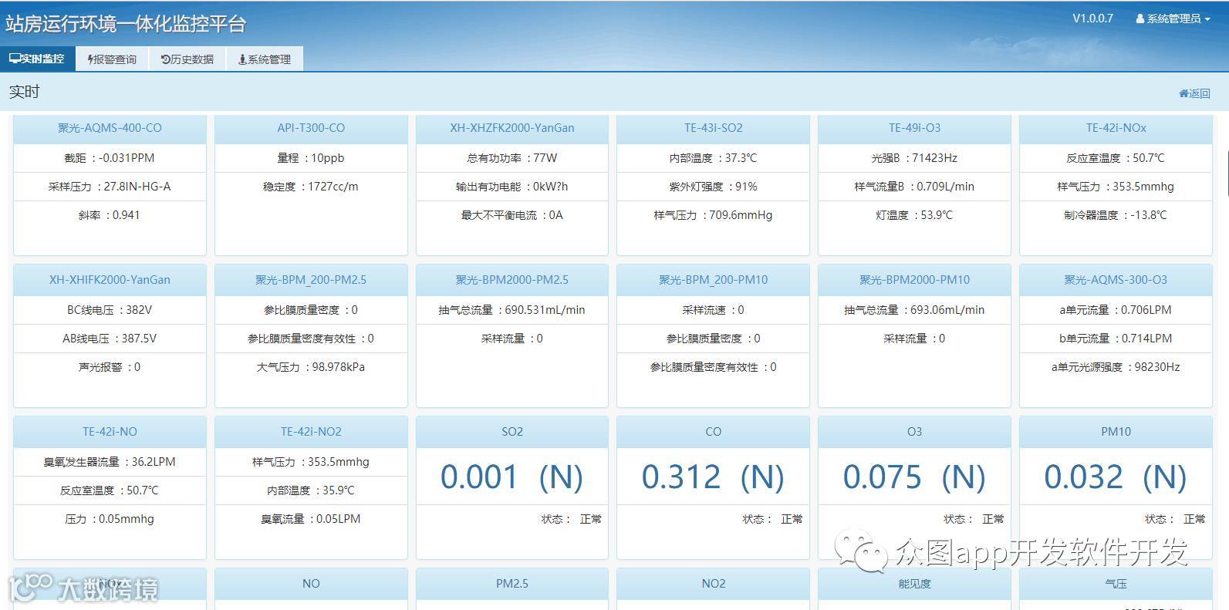Click the 斜率 0.941 reading
The height and width of the screenshot is (610, 1229).
(110, 215)
